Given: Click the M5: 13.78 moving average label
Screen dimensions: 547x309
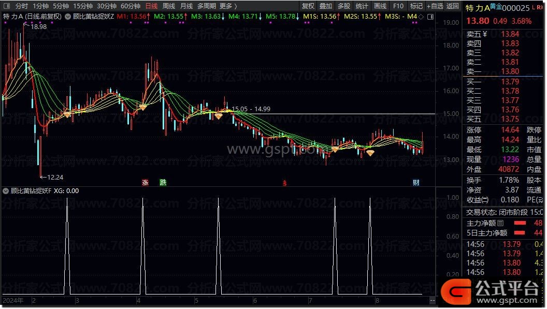Looking at the screenshot, I should [x=282, y=17].
